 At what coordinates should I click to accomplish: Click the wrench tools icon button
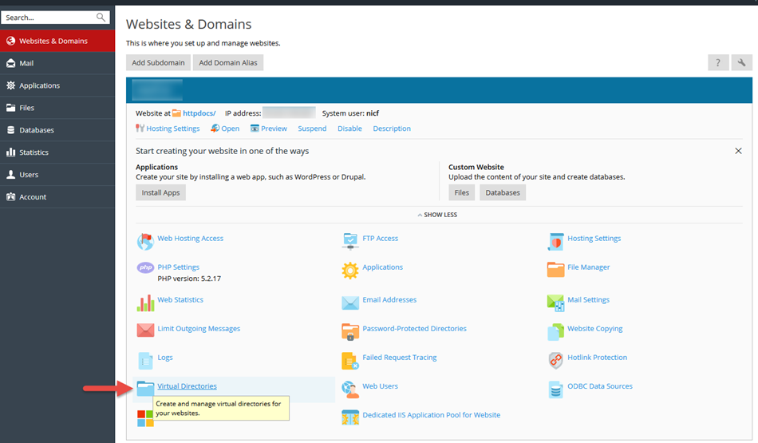tap(742, 62)
